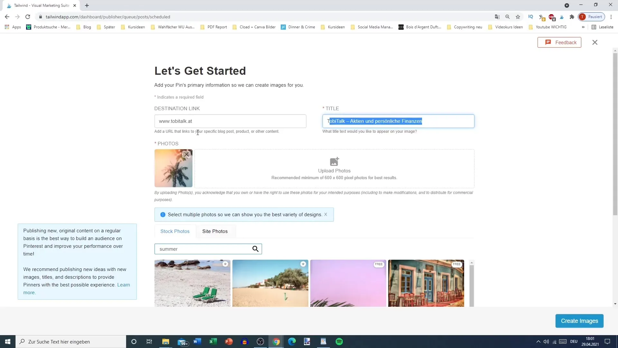618x348 pixels.
Task: Remove the uploaded palm tree photo
Action: click(186, 154)
